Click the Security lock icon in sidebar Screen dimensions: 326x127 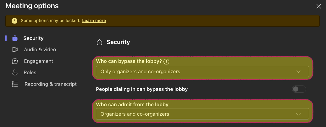point(15,38)
